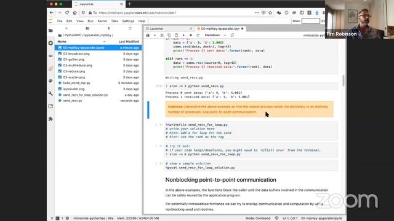
Task: Open the browser page actions ellipsis
Action: click(x=257, y=12)
